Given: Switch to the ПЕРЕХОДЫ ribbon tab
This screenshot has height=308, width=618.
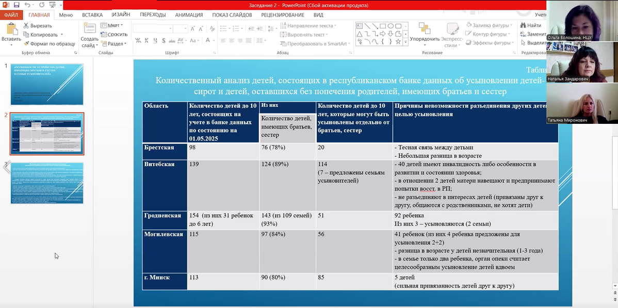Looking at the screenshot, I should pyautogui.click(x=153, y=15).
